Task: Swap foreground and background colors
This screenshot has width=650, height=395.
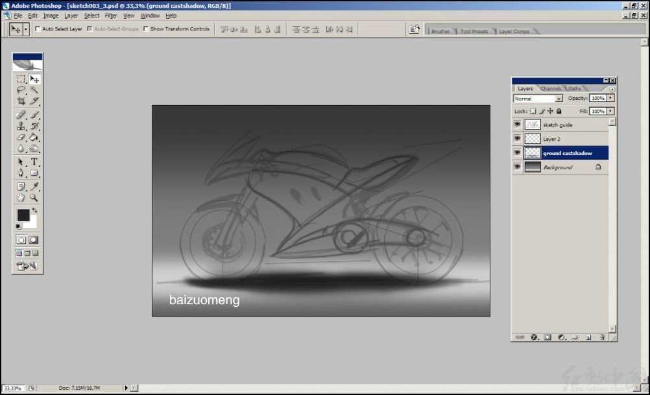Action: [x=34, y=211]
